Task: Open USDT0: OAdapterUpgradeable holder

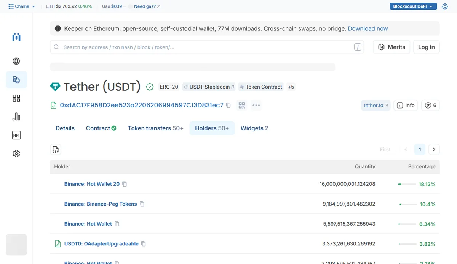Action: coord(101,244)
